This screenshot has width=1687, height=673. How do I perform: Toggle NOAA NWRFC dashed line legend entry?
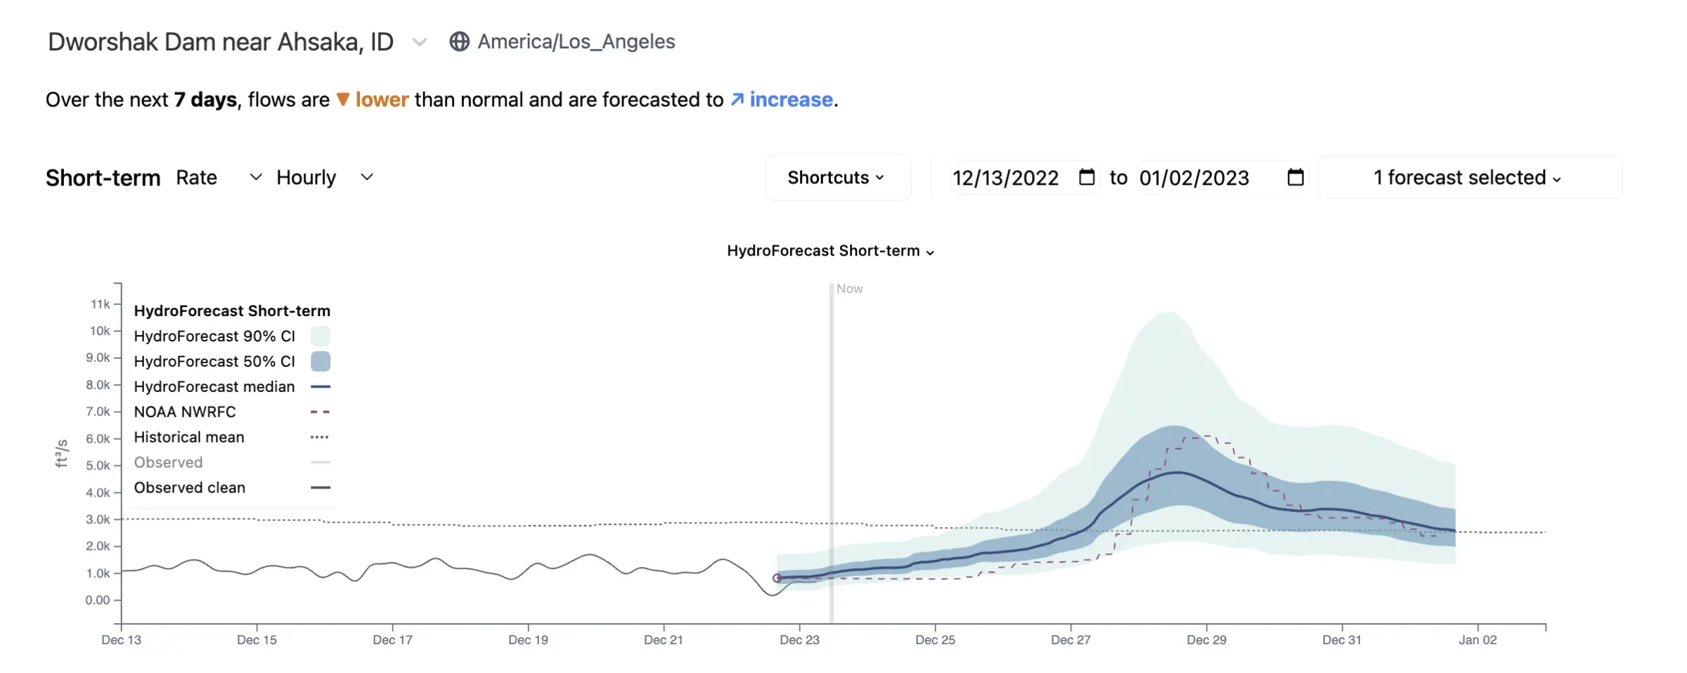tap(232, 412)
